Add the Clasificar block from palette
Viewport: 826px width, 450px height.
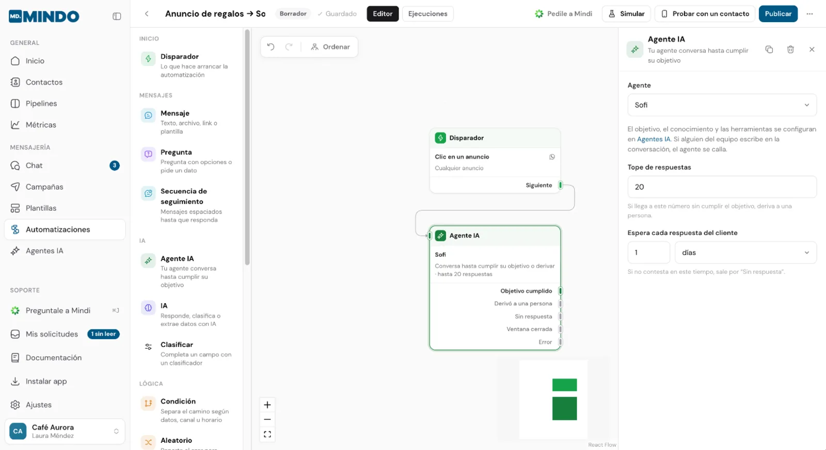(187, 353)
